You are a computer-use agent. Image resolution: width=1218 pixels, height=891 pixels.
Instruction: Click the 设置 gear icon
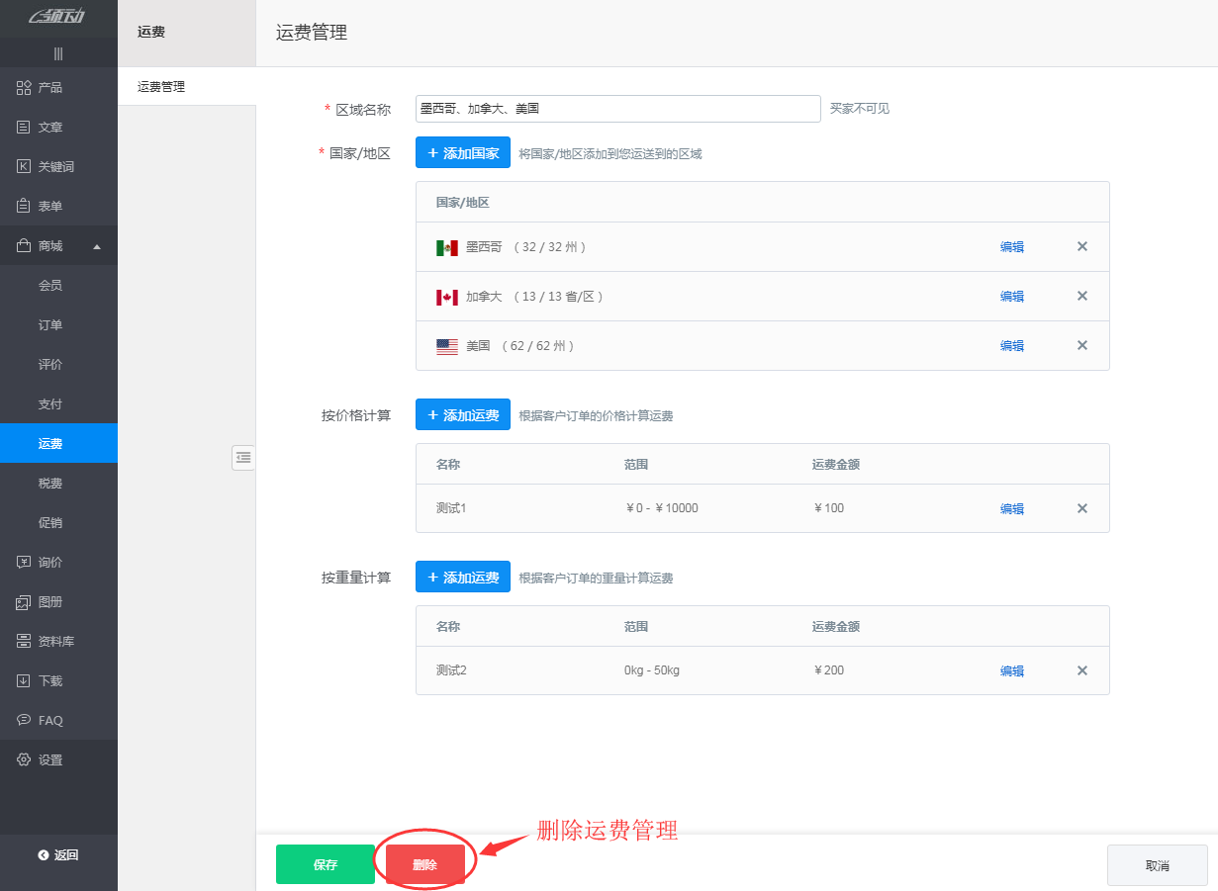pyautogui.click(x=24, y=760)
